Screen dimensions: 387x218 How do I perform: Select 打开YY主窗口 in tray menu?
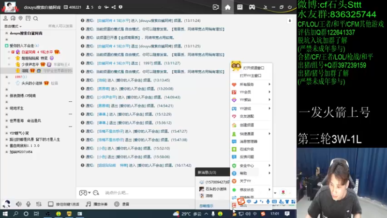tap(251, 76)
